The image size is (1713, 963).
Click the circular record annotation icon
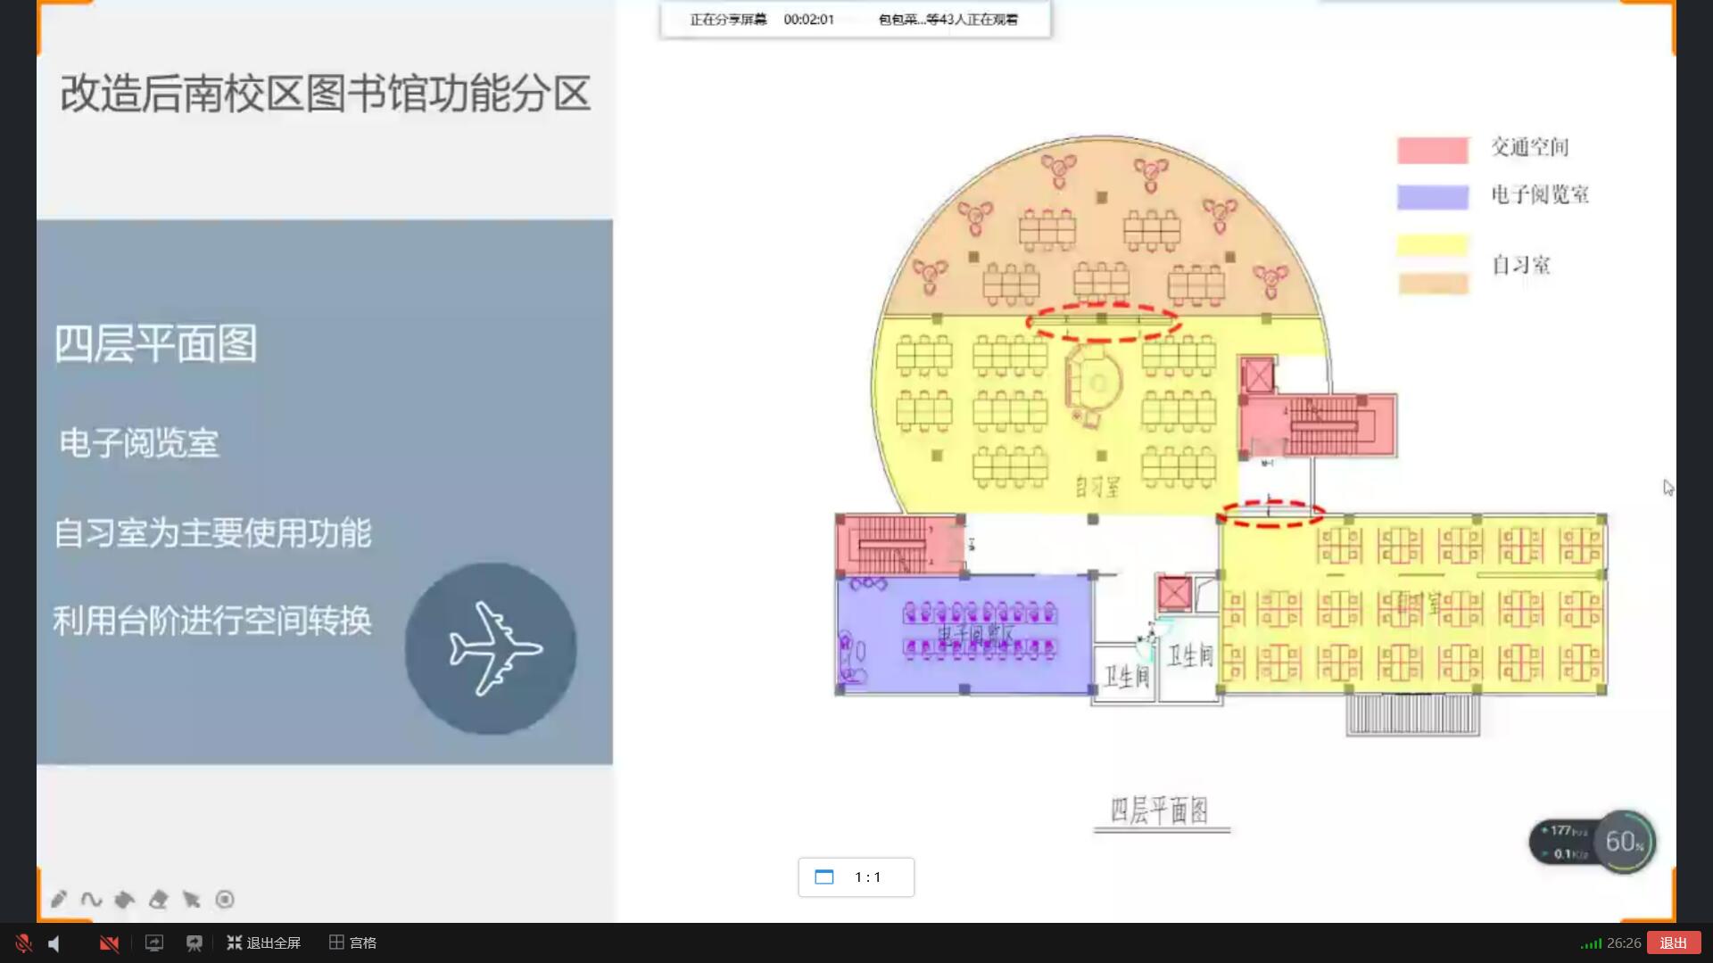pos(225,899)
